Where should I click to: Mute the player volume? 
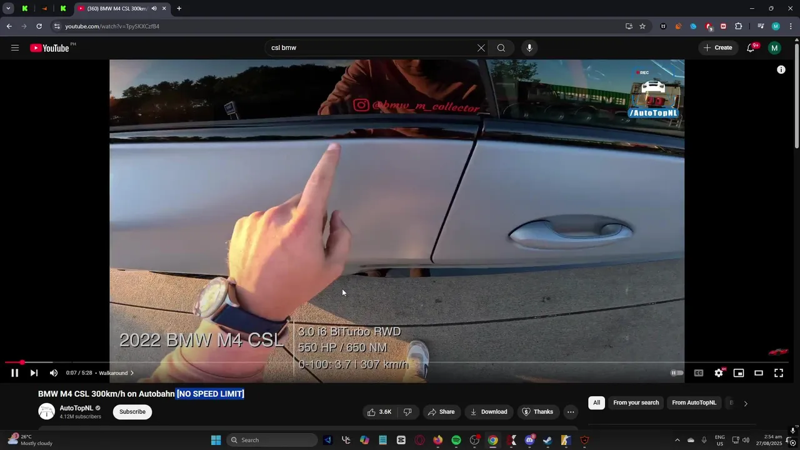[54, 373]
